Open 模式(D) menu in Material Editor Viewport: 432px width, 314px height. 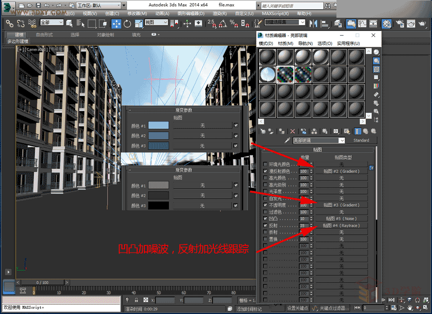click(x=266, y=44)
